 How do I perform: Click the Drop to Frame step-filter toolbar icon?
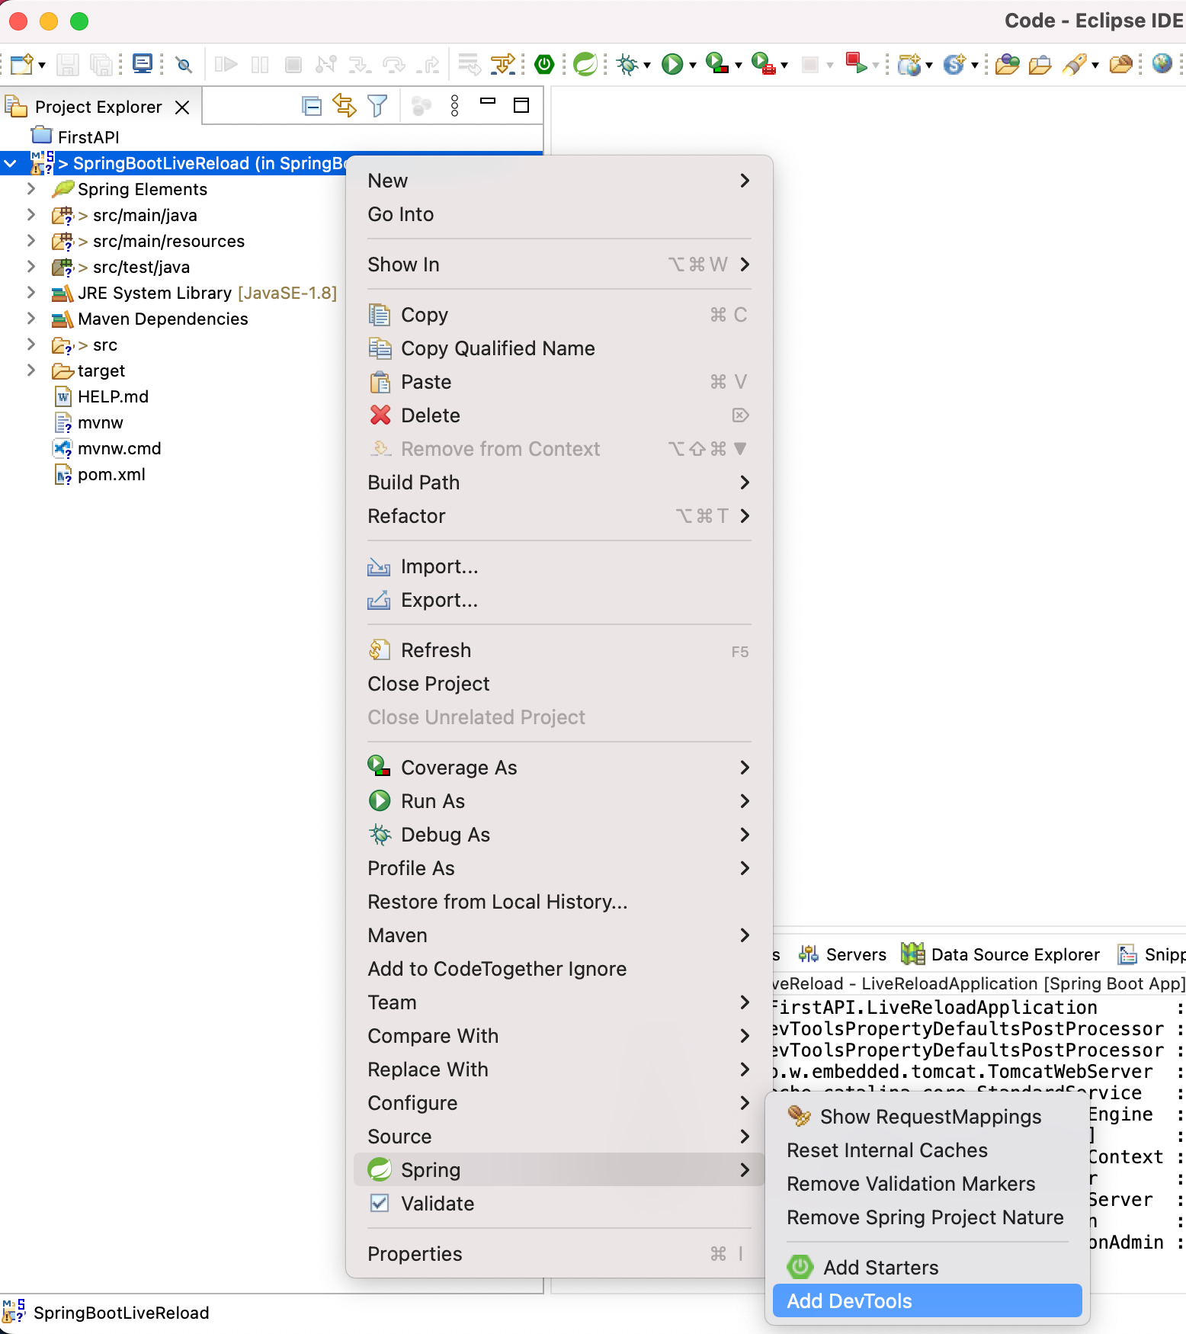point(503,64)
